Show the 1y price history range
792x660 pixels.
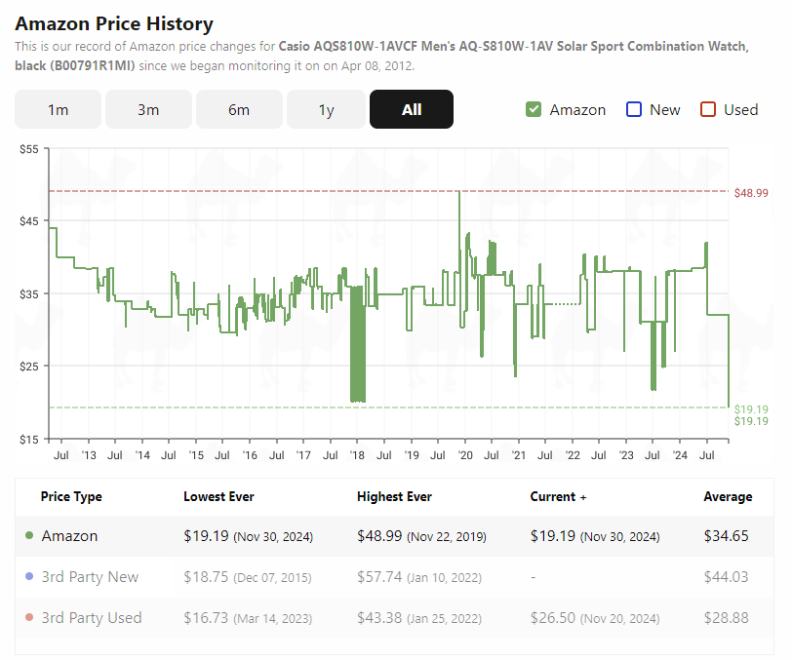[x=327, y=109]
